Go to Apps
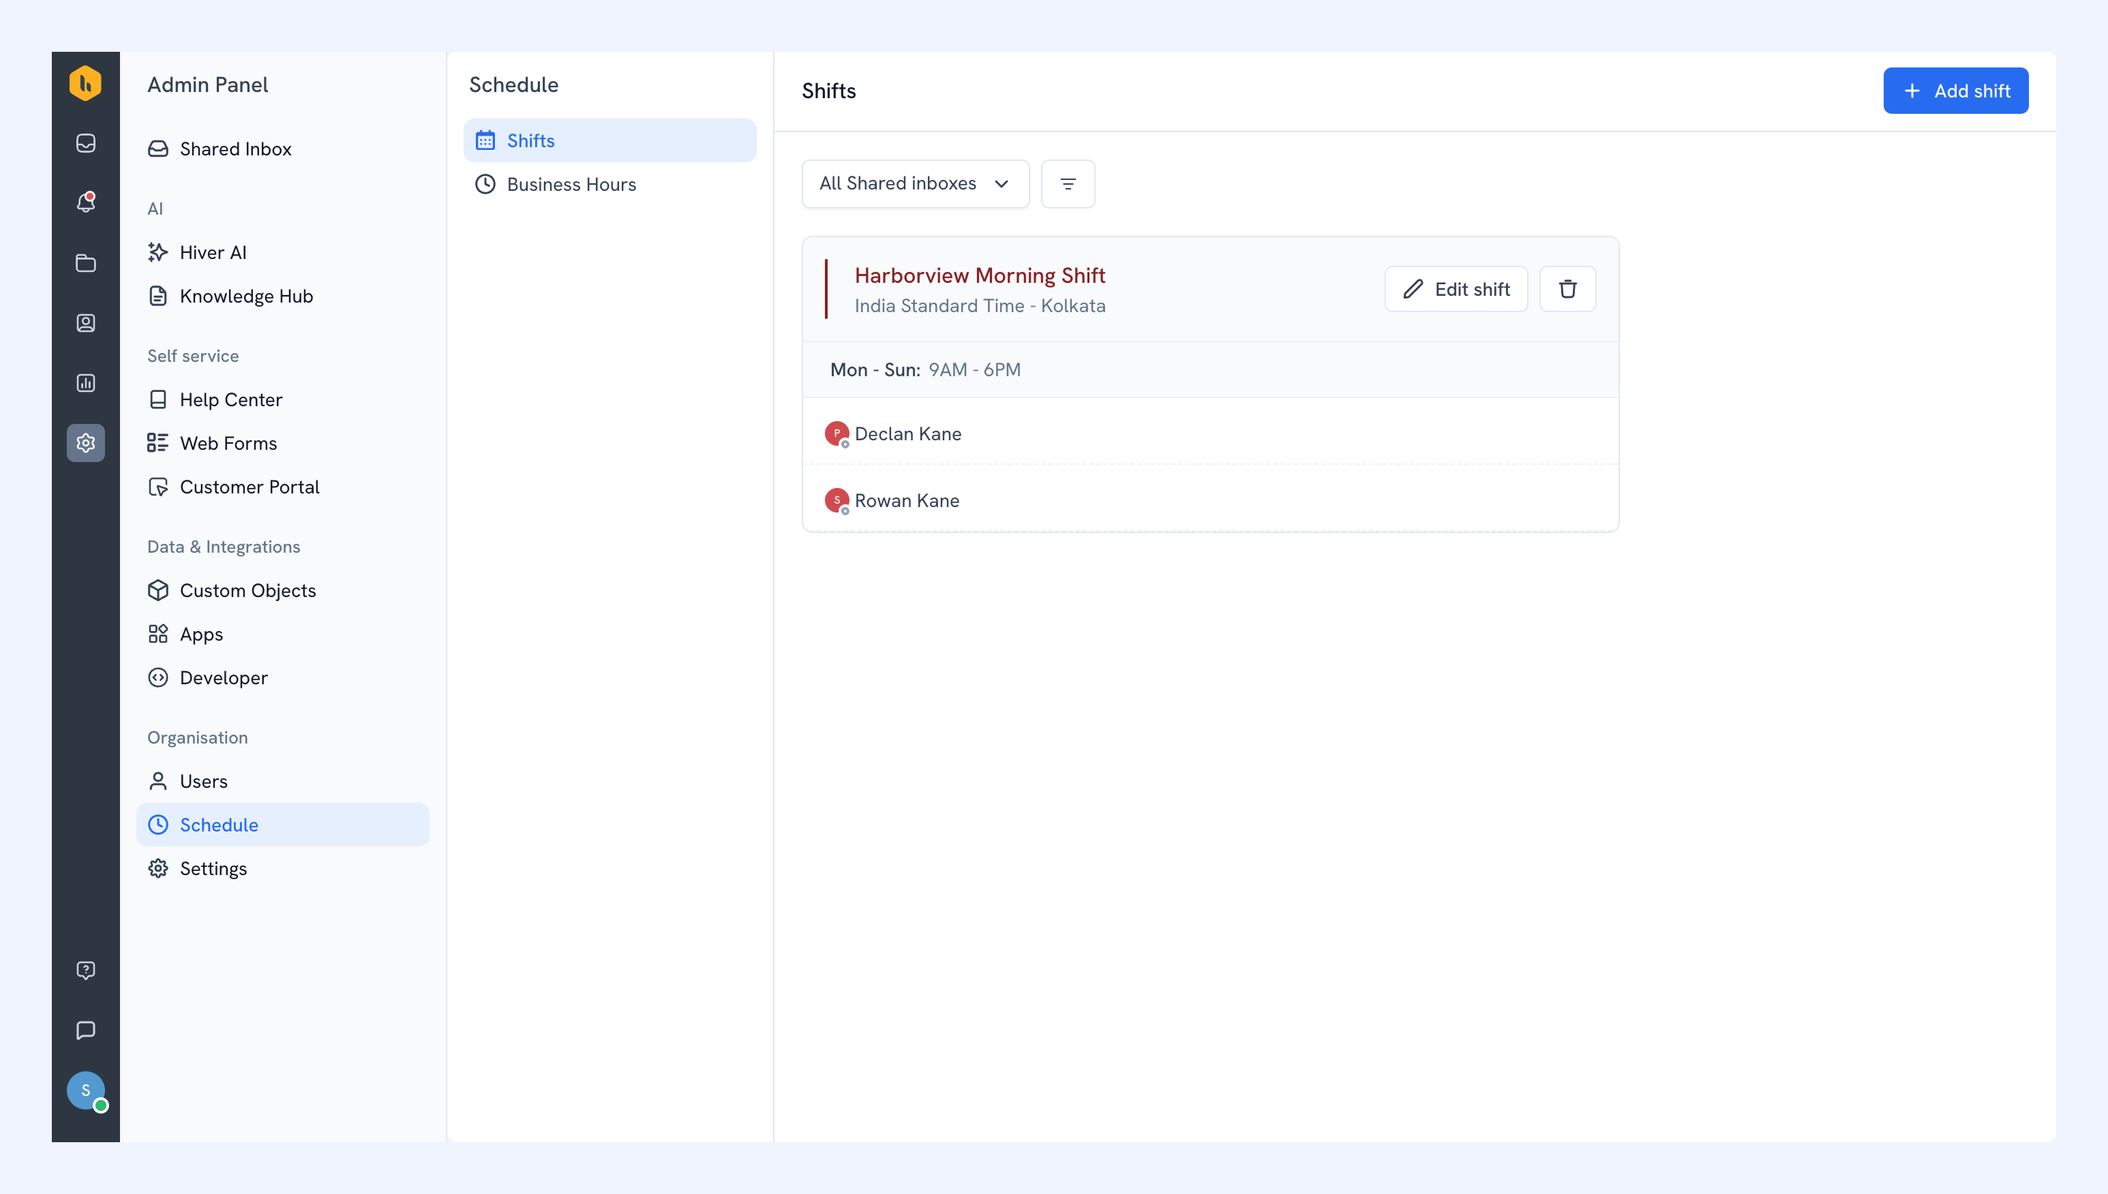This screenshot has height=1194, width=2108. (282, 634)
